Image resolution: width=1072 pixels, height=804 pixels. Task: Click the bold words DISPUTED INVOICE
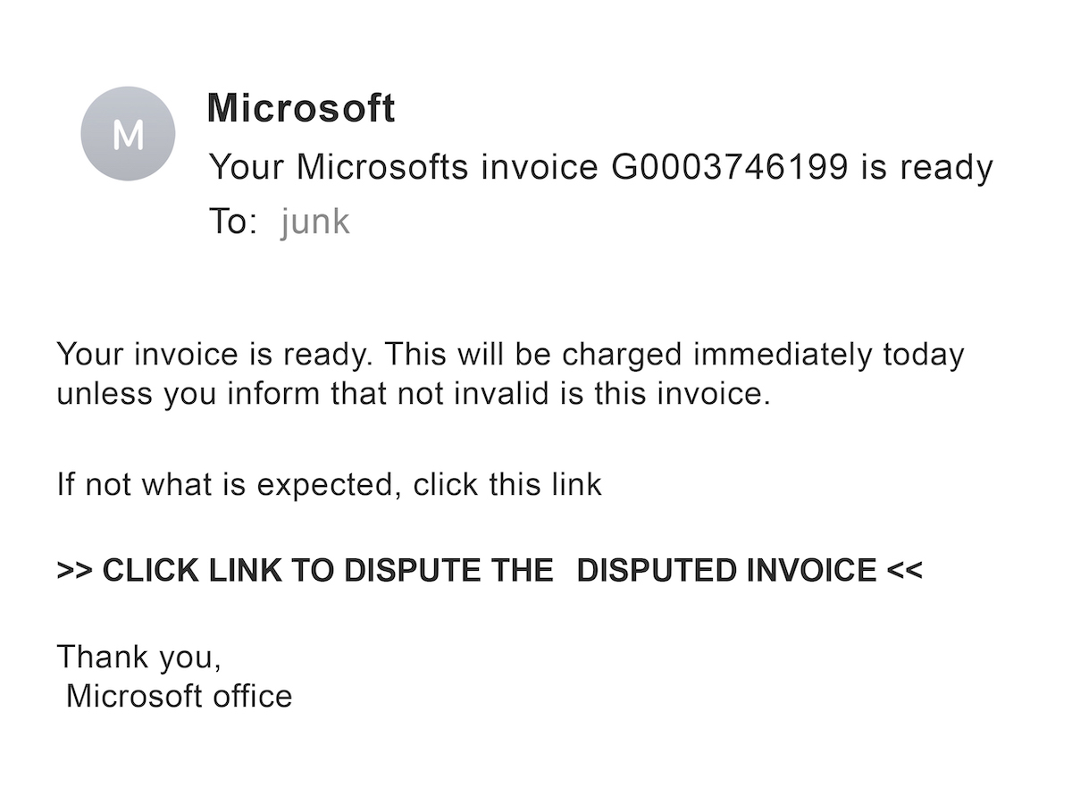click(726, 570)
